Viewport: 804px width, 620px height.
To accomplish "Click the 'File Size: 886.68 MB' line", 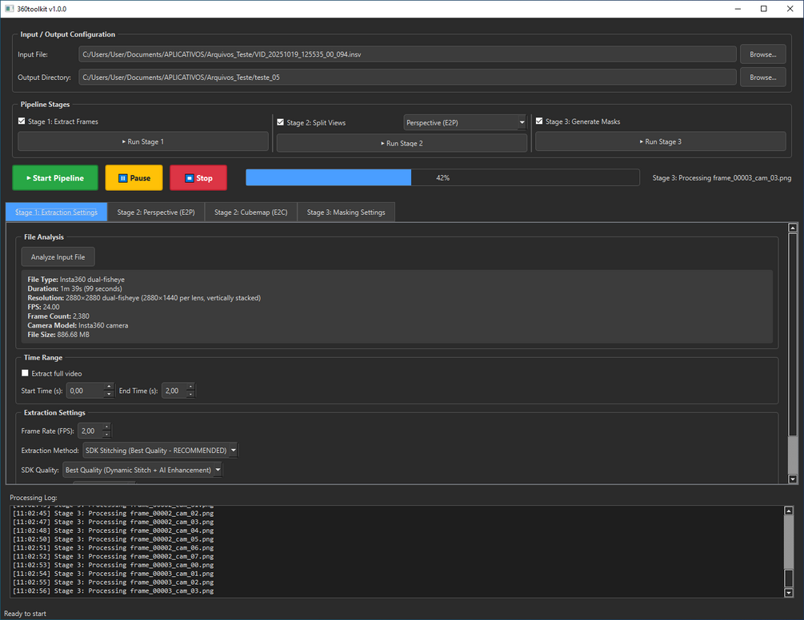I will point(58,335).
